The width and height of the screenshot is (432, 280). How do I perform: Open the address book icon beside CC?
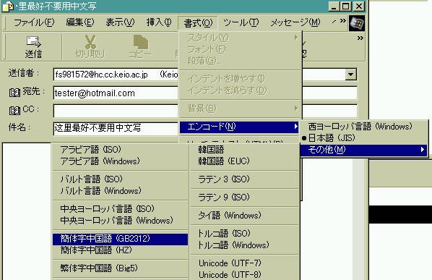tap(14, 111)
